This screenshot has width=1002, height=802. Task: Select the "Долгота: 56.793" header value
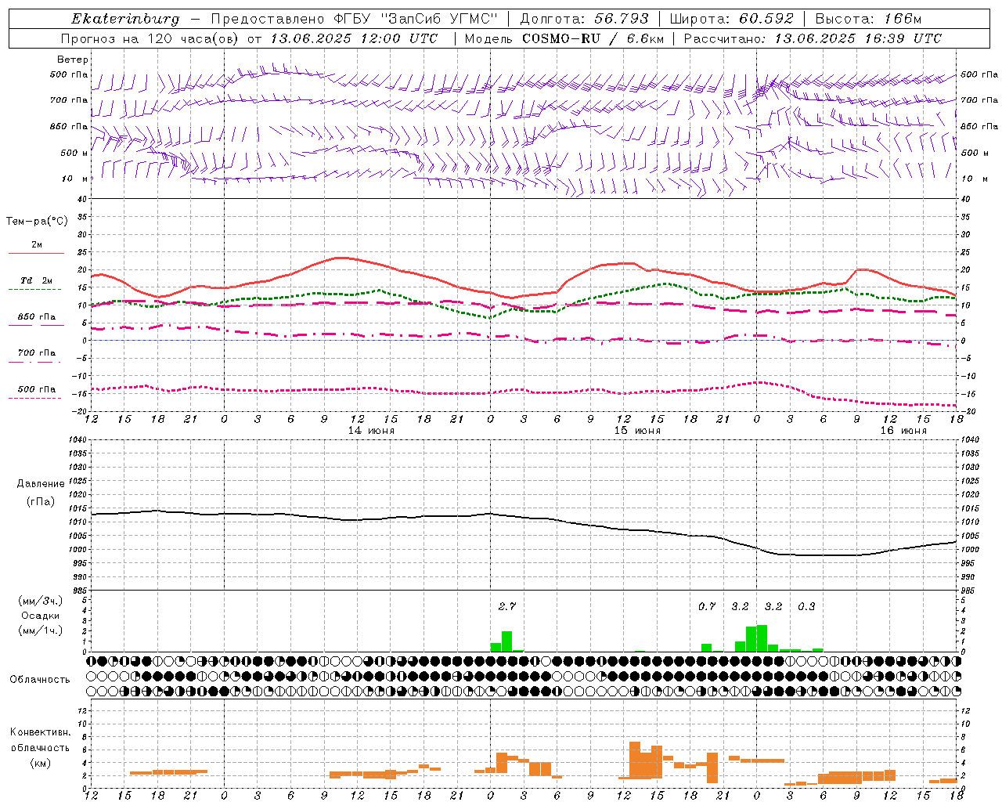click(x=584, y=19)
